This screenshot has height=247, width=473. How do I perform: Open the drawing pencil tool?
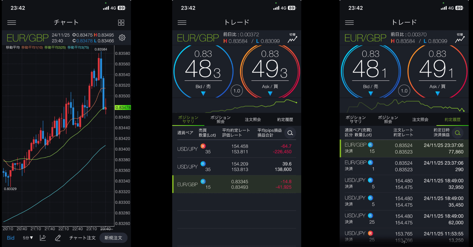click(58, 238)
